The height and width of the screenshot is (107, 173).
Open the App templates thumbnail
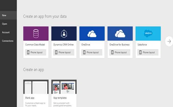[64, 87]
